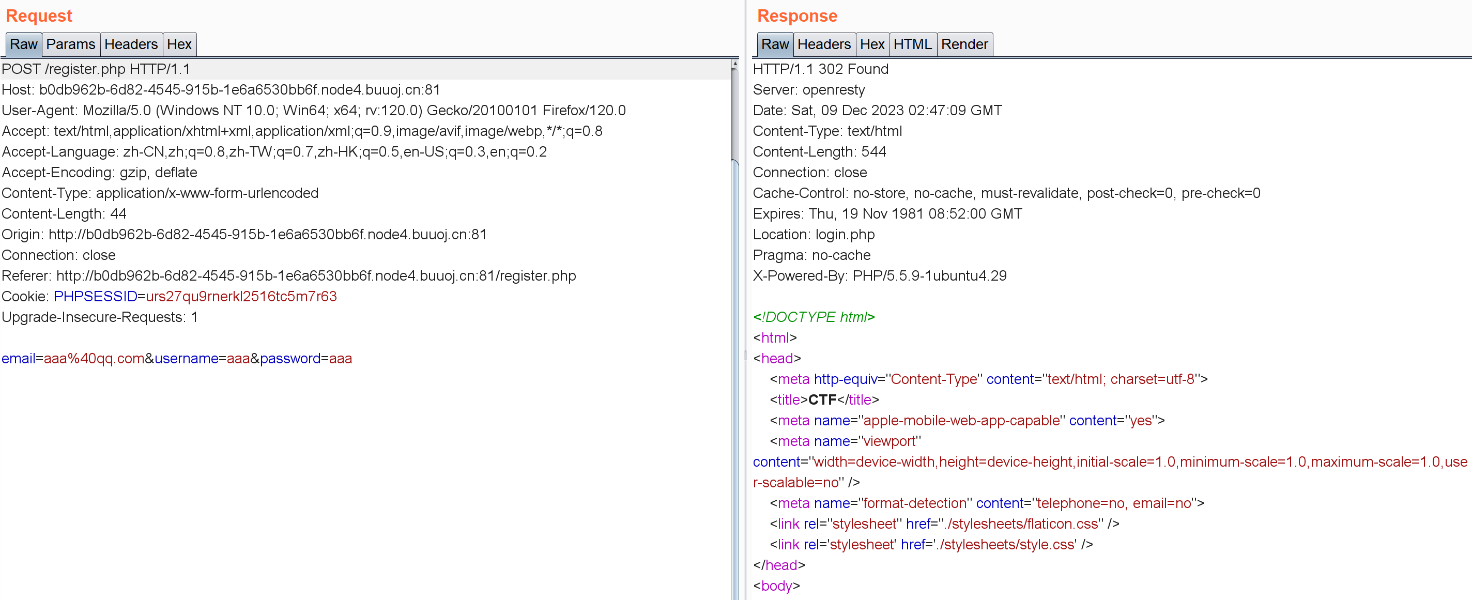Select the Request Raw tab
The height and width of the screenshot is (600, 1472).
pyautogui.click(x=23, y=44)
